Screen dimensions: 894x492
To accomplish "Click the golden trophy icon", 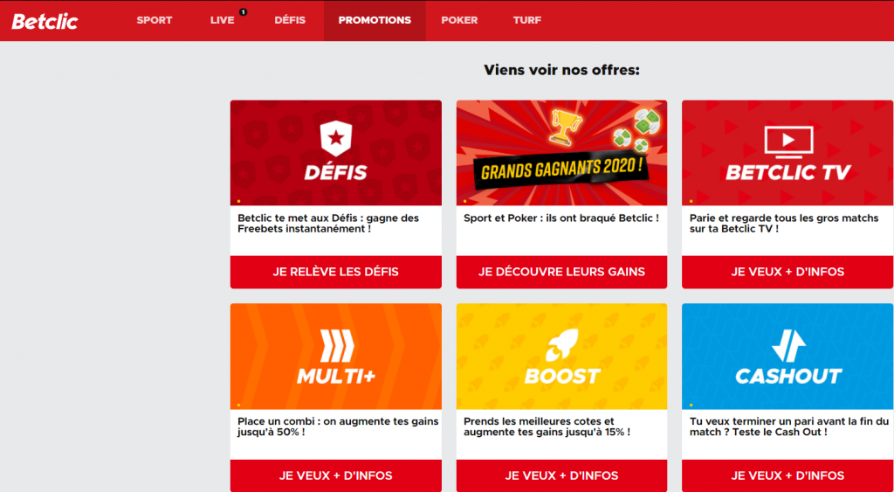I will (x=565, y=127).
